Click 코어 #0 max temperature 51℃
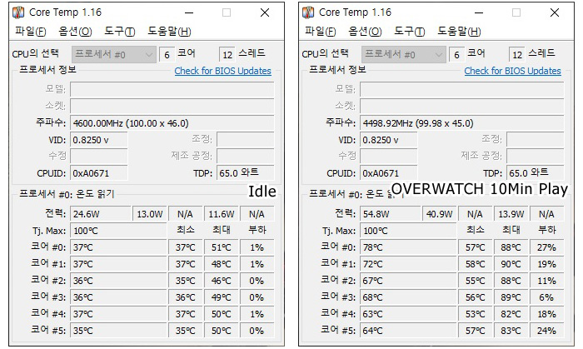 coord(222,247)
